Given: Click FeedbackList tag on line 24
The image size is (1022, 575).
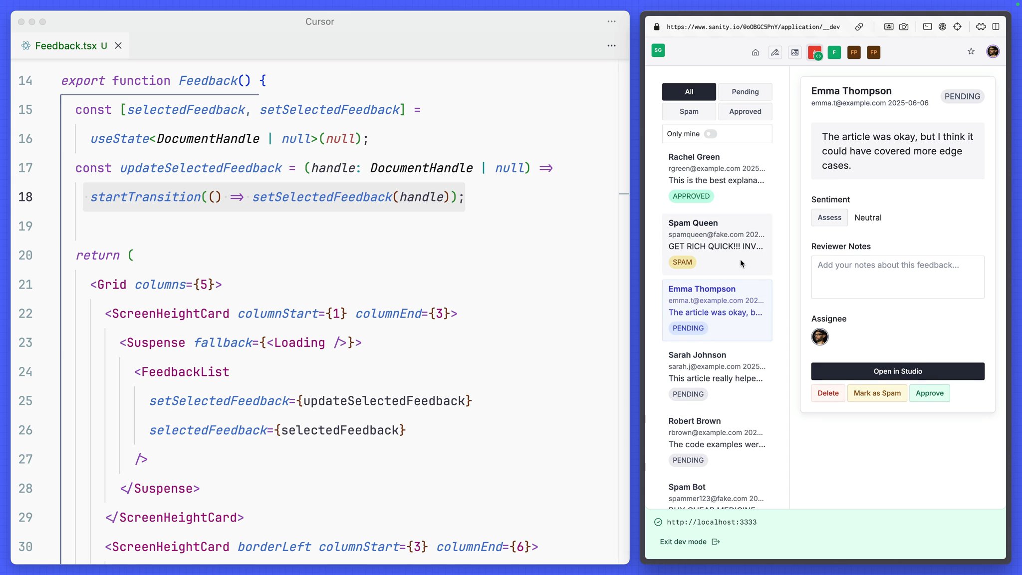Looking at the screenshot, I should point(185,372).
